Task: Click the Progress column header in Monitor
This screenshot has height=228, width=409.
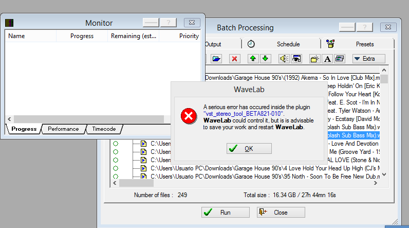Action: point(82,36)
